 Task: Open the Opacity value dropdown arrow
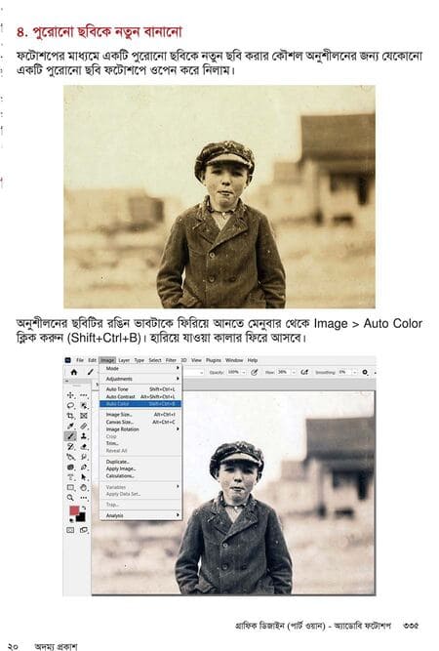[x=244, y=373]
